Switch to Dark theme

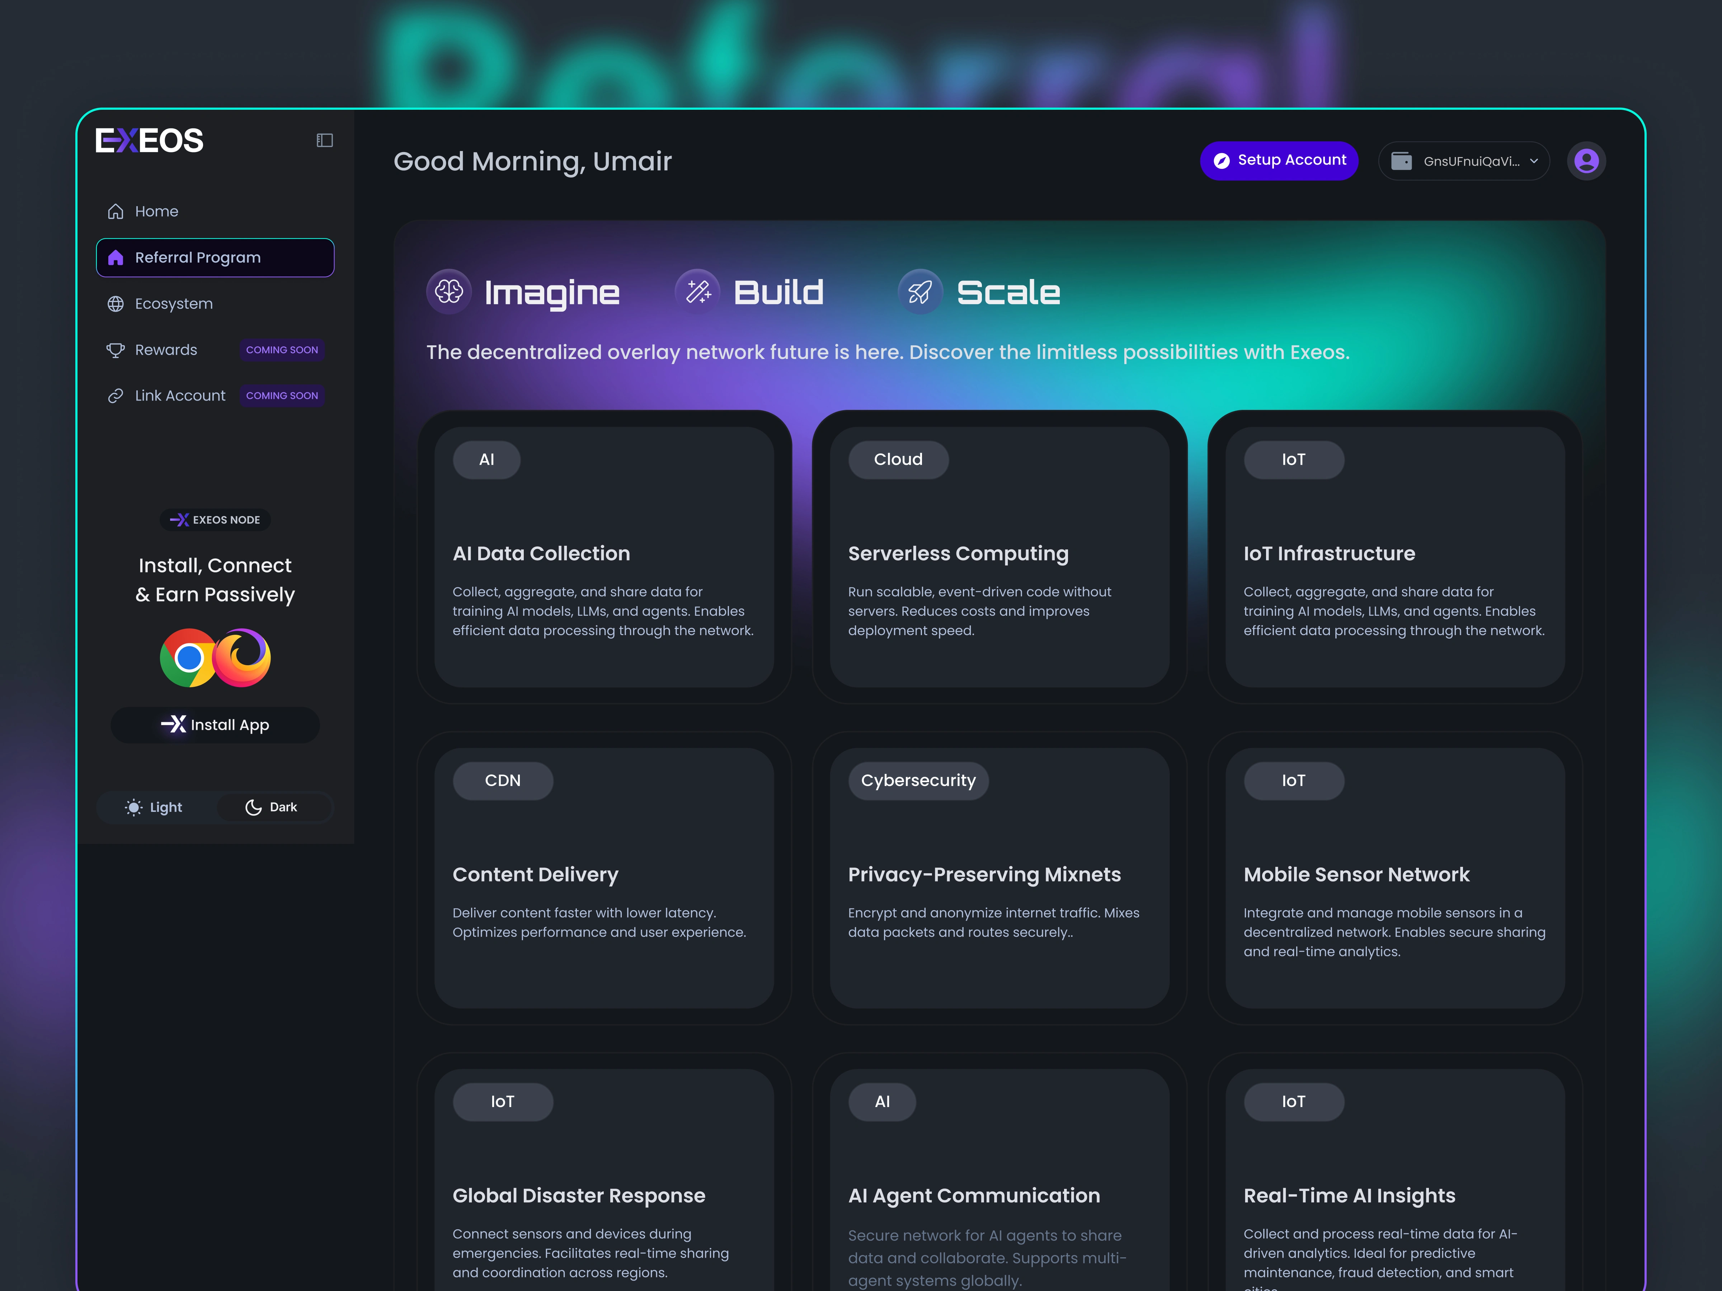[273, 808]
